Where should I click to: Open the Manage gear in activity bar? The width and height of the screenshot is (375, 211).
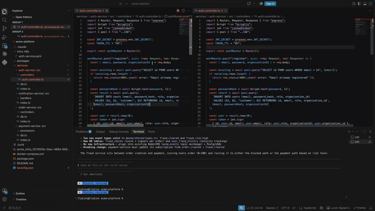click(4, 199)
